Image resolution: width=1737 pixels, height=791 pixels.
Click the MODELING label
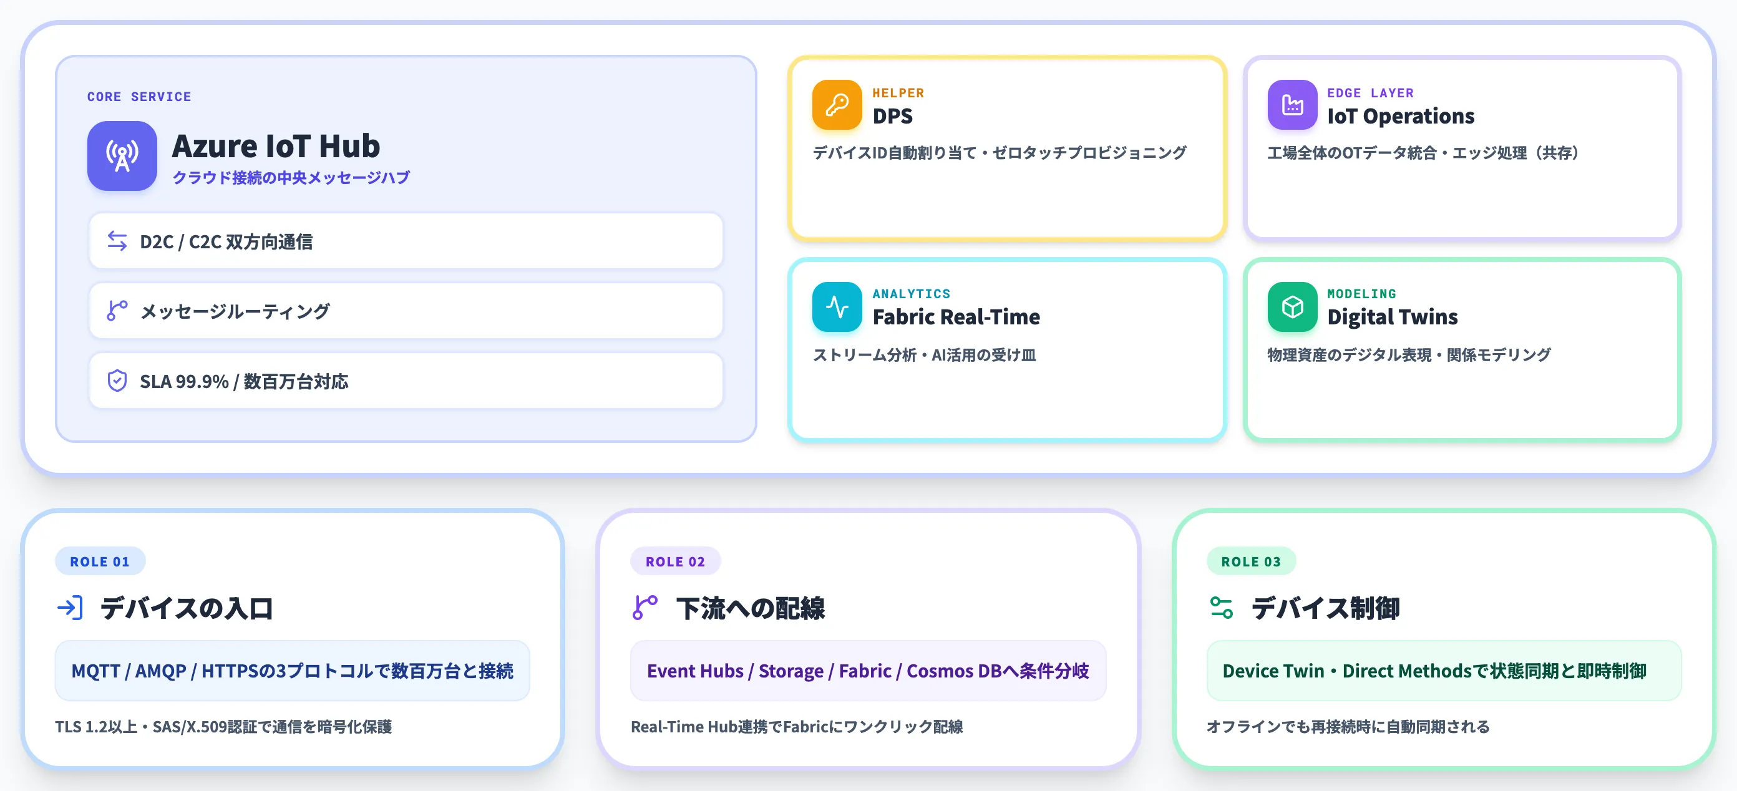pos(1361,294)
